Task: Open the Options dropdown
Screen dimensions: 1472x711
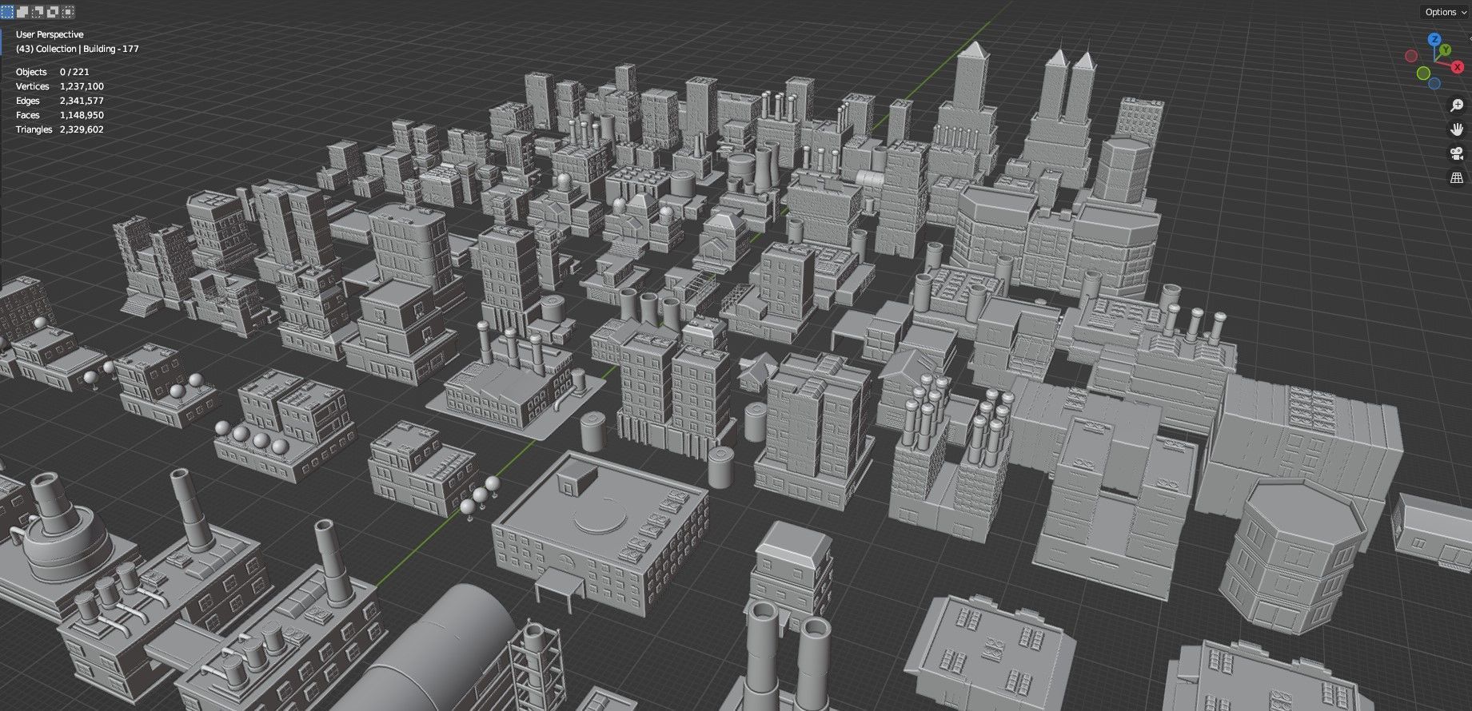Action: coord(1444,12)
